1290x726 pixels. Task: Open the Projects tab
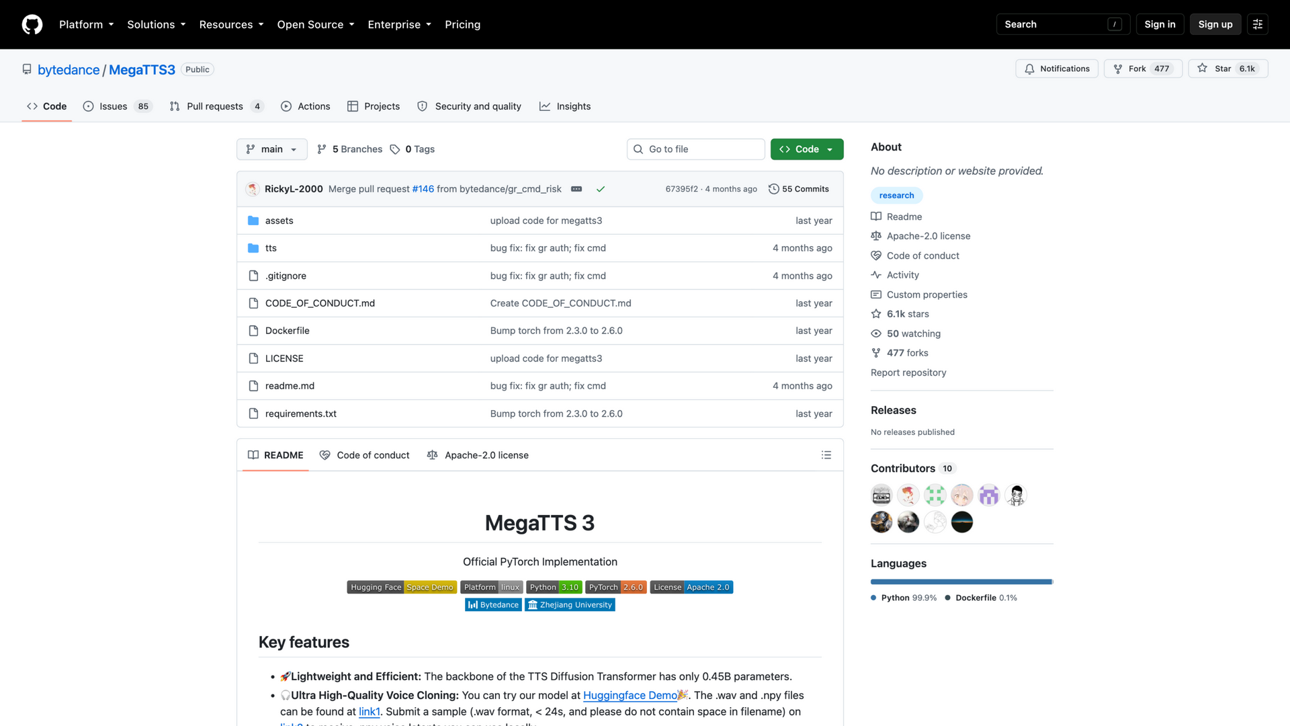click(x=374, y=106)
